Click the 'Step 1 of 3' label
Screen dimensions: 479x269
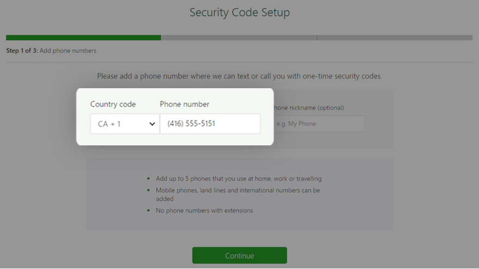(x=22, y=51)
